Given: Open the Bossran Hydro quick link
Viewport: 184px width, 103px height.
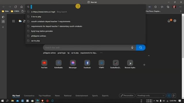Looking at the screenshot, I should (130, 64).
